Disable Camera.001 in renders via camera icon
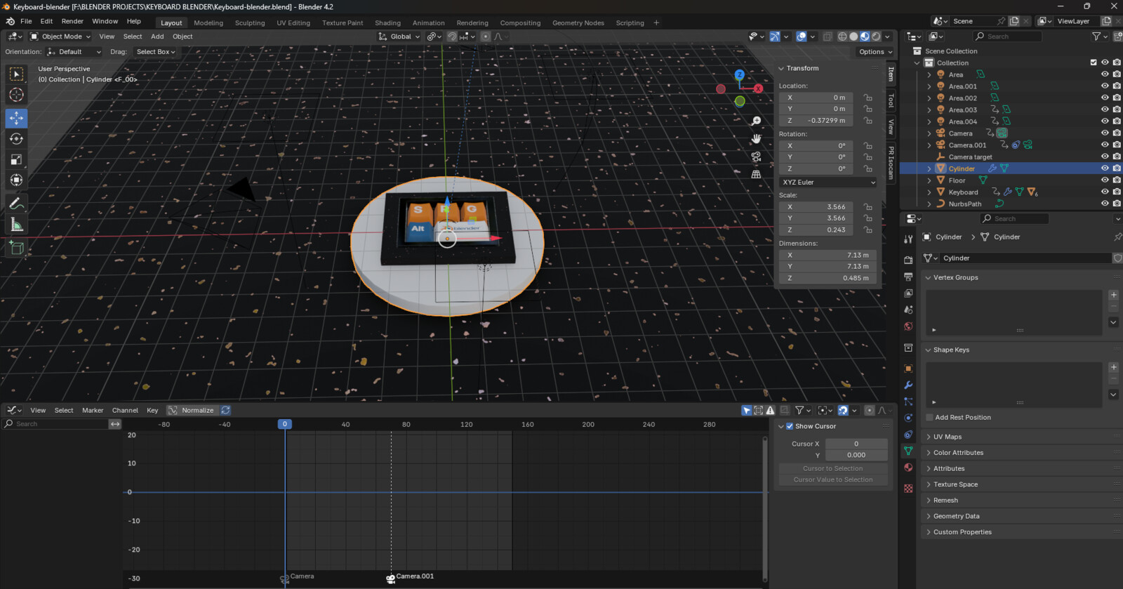 [x=1117, y=145]
